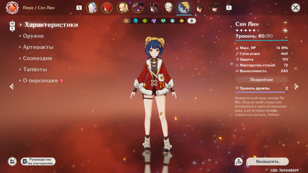The image size is (308, 173).
Task: Click the Возвысить button
Action: (267, 161)
